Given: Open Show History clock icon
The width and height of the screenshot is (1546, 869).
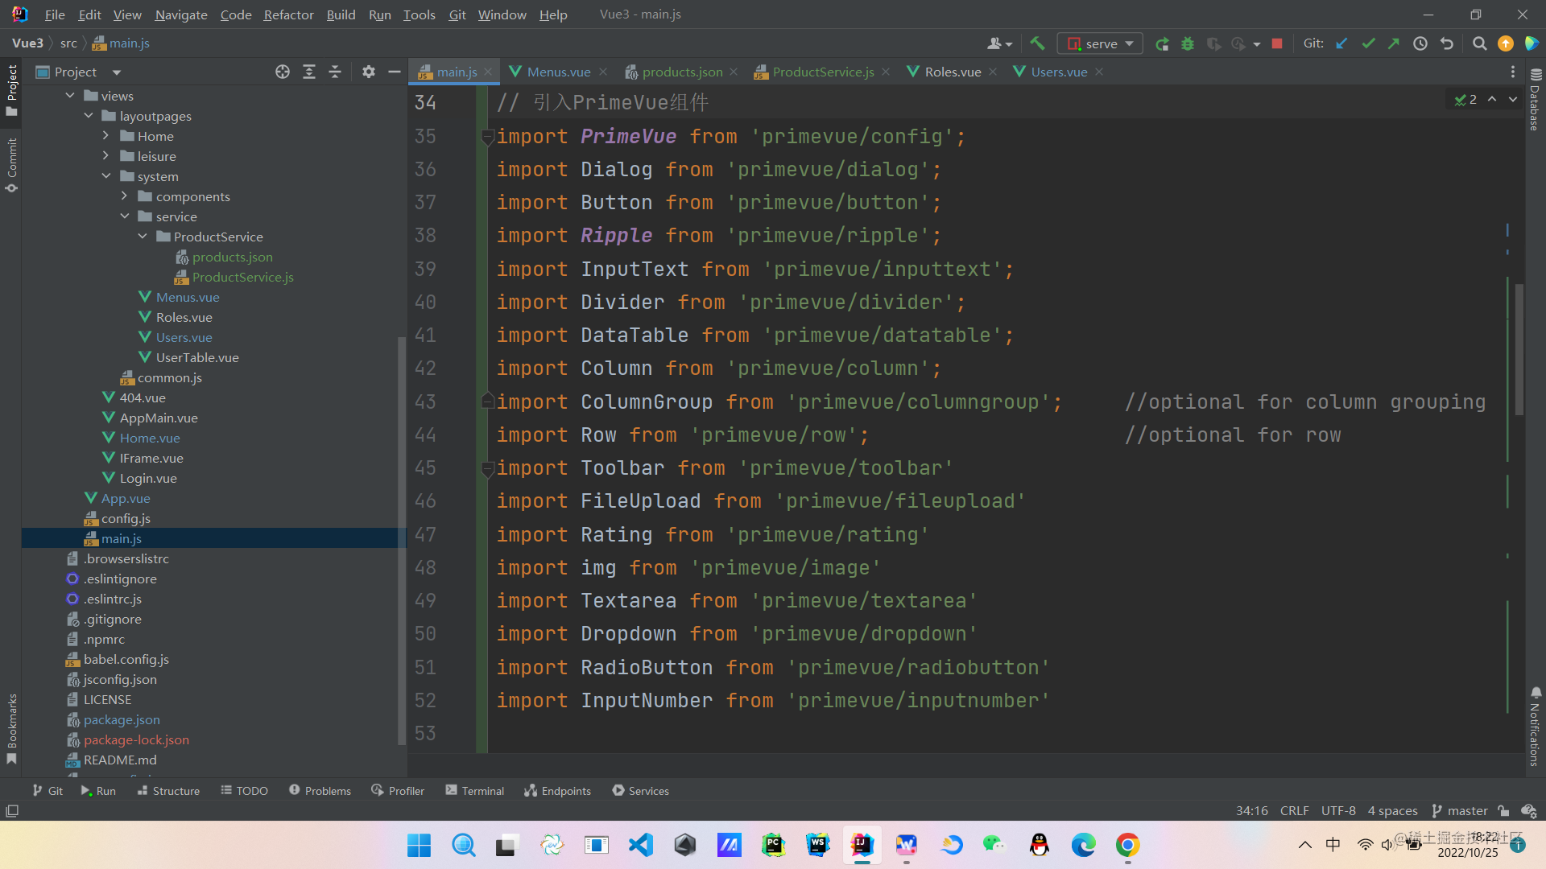Looking at the screenshot, I should (x=1420, y=43).
